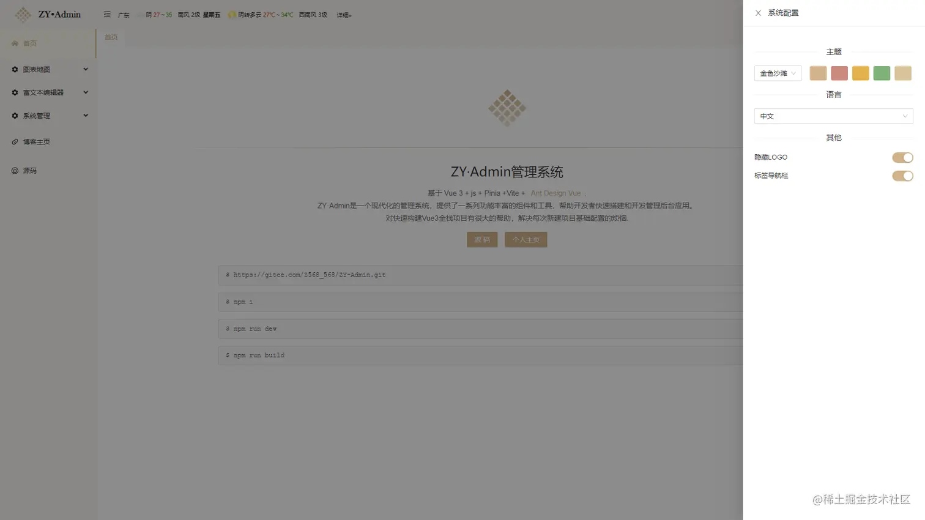This screenshot has height=520, width=925.
Task: Click the GitHub icon beside 源码
Action: (15, 170)
